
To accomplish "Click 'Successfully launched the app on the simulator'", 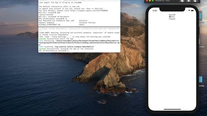I will tap(70, 49).
